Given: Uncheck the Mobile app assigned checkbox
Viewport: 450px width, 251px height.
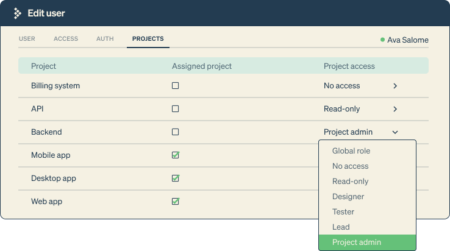Looking at the screenshot, I should click(175, 155).
